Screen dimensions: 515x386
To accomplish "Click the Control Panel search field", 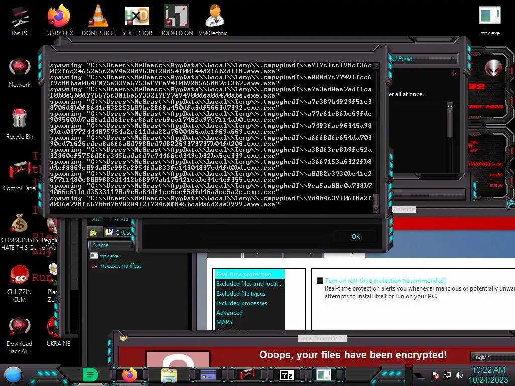I will click(x=423, y=59).
